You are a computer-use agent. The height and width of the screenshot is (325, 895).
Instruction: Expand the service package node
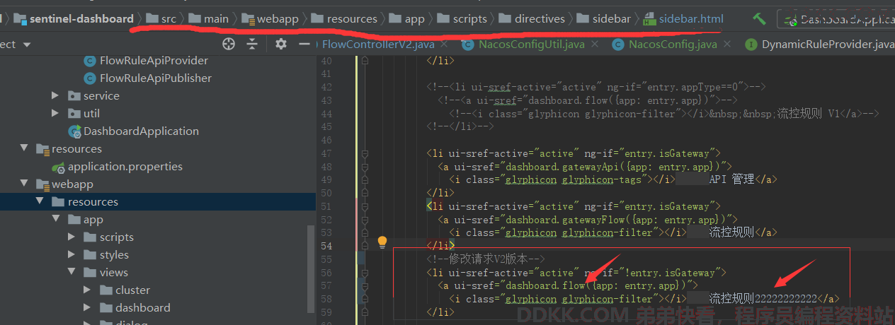click(x=55, y=96)
